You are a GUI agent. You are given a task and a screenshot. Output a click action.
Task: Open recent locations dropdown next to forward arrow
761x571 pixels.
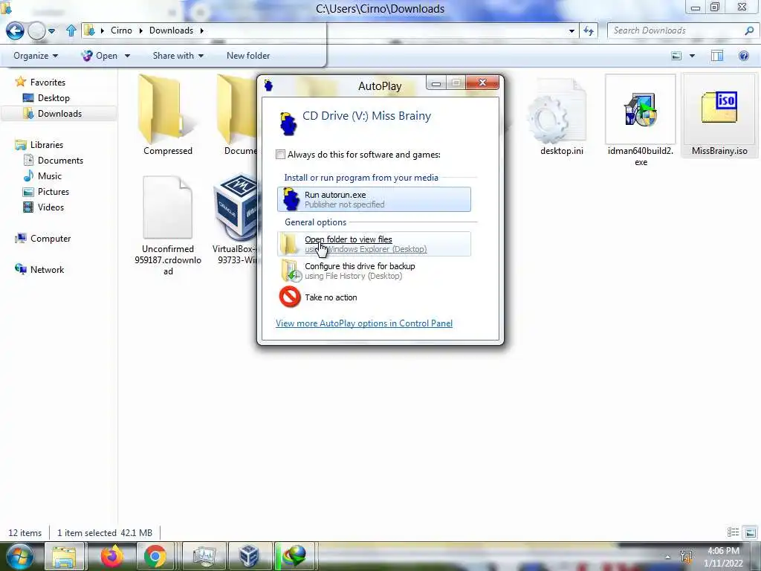click(51, 30)
